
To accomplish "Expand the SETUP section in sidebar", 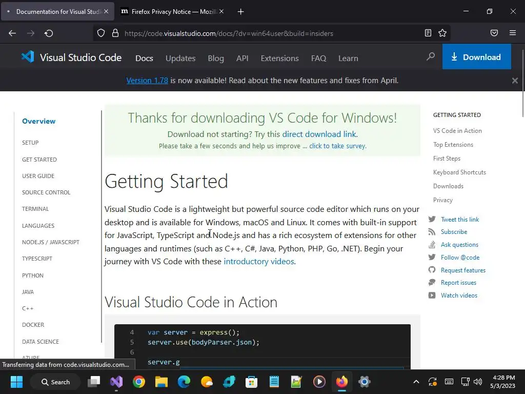I will (30, 143).
